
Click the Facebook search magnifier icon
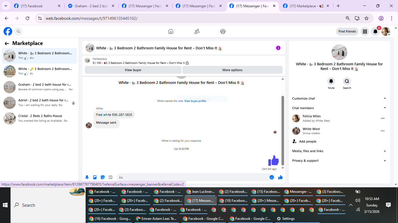point(18,31)
